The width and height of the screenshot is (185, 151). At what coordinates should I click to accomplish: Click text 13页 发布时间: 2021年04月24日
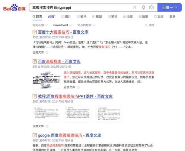pos(53,37)
